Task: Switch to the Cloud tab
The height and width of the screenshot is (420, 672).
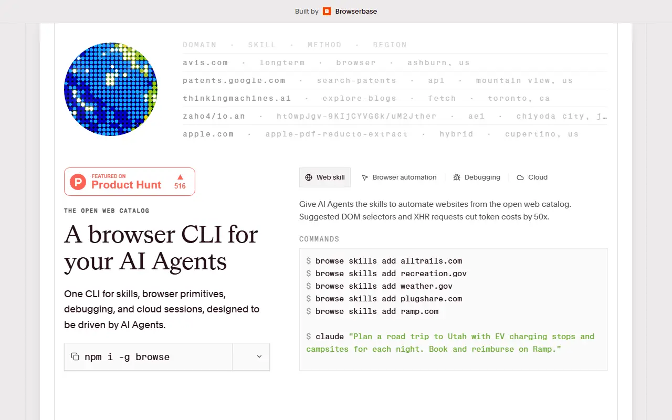Action: [532, 177]
